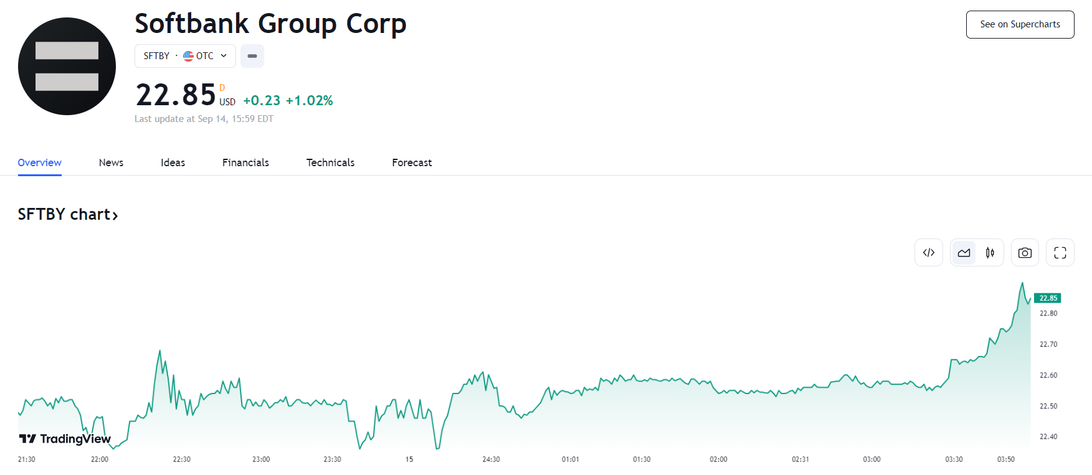This screenshot has height=475, width=1092.
Task: Click the US flag OTC icon
Action: pyautogui.click(x=188, y=56)
